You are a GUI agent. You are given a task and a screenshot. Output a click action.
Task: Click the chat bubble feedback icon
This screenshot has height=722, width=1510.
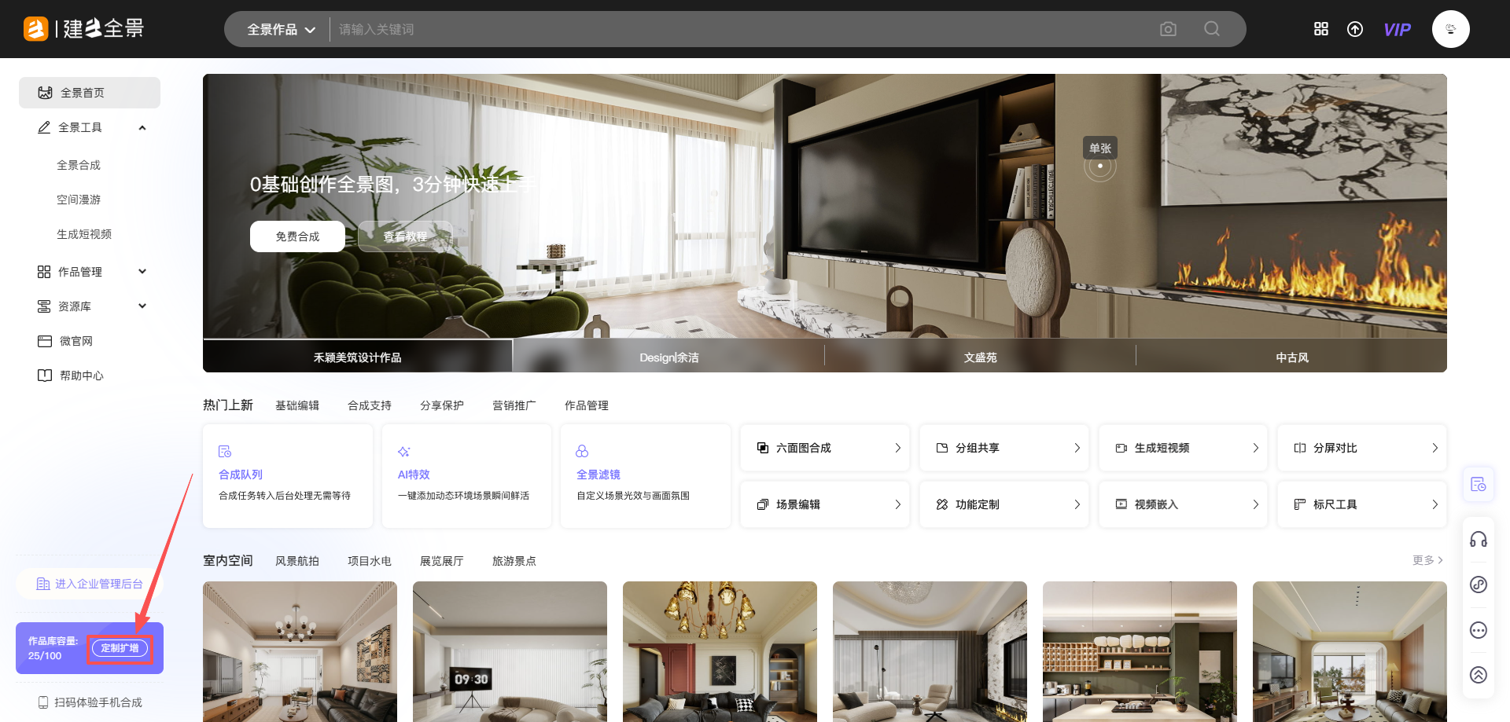point(1479,630)
